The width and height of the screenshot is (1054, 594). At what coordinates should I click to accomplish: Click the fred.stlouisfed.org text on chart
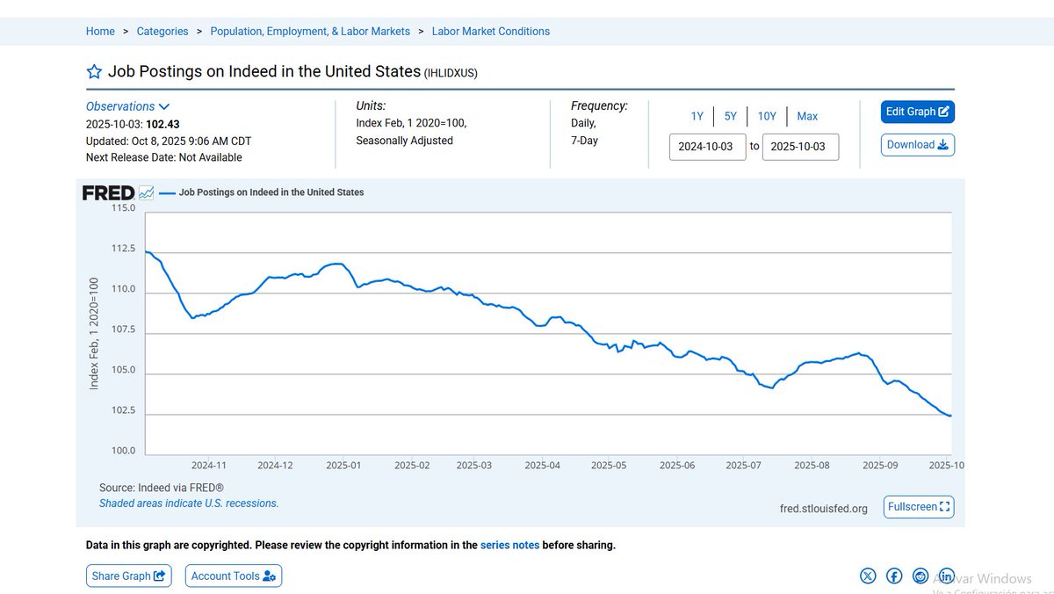[823, 509]
